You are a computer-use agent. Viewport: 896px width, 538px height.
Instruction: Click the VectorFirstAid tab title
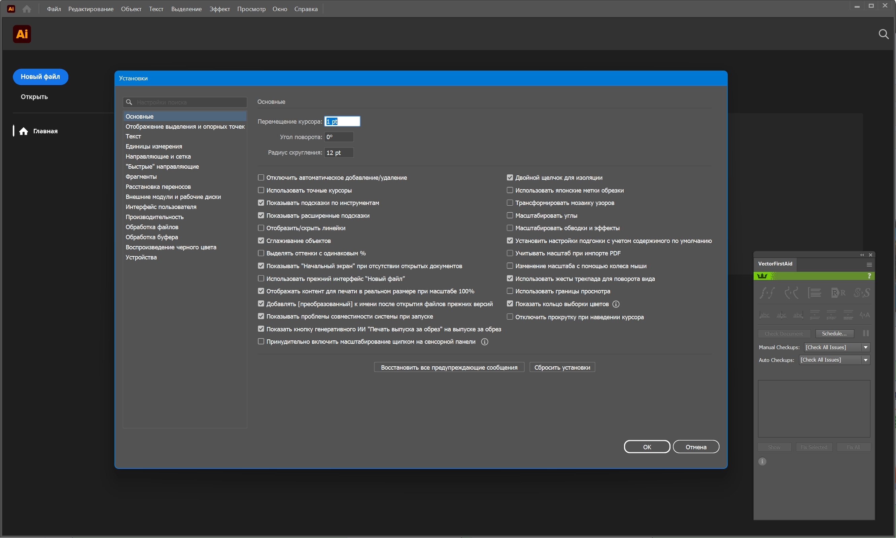click(775, 264)
